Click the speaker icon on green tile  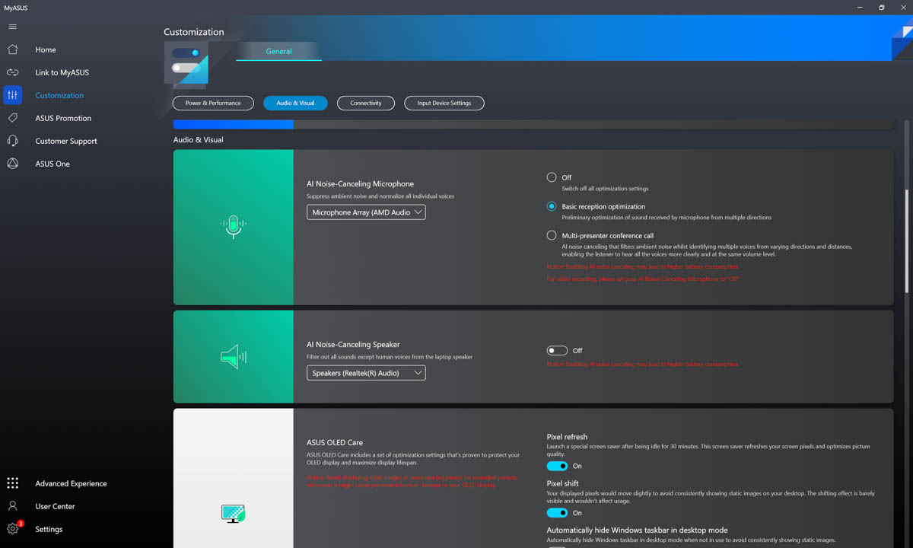(x=234, y=356)
